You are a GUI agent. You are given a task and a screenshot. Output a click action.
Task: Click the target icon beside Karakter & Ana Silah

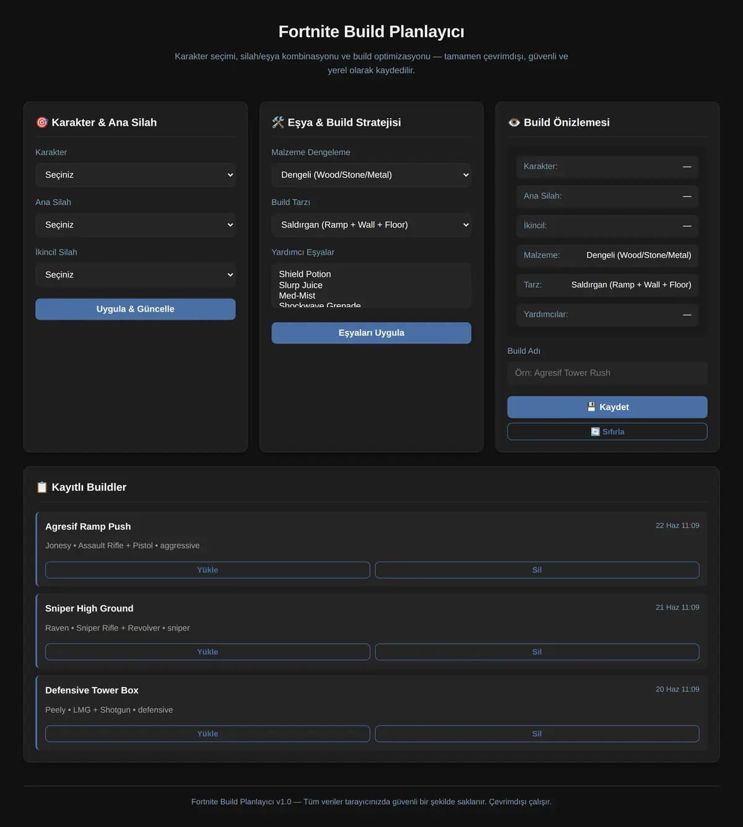coord(42,123)
